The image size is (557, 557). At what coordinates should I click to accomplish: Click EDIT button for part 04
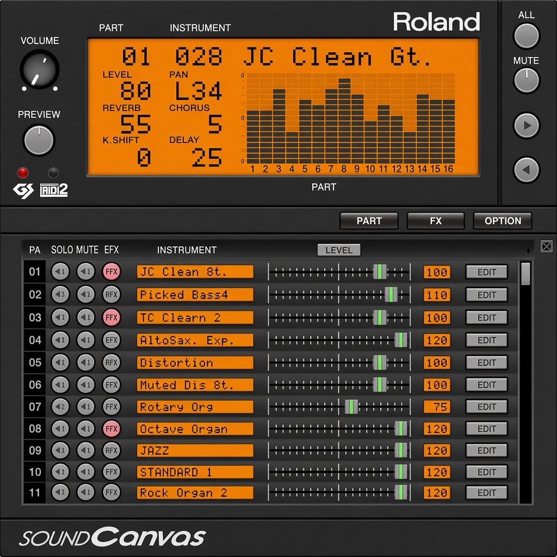[486, 341]
